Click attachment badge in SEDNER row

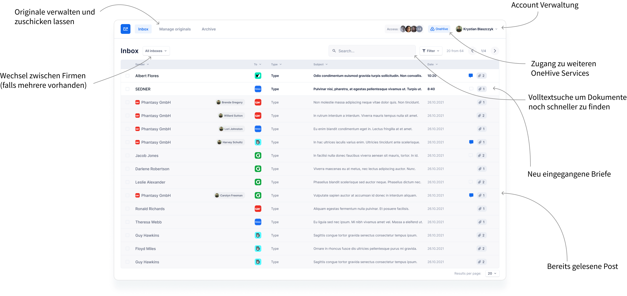click(x=482, y=89)
